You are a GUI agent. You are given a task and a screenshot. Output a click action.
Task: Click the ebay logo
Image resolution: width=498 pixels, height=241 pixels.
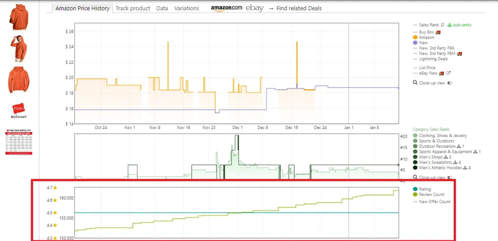coord(255,8)
